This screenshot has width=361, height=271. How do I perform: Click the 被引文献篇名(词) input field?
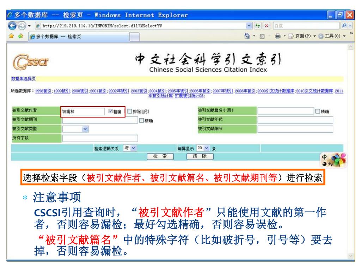[x=286, y=111]
